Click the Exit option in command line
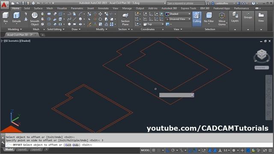 click(x=68, y=145)
